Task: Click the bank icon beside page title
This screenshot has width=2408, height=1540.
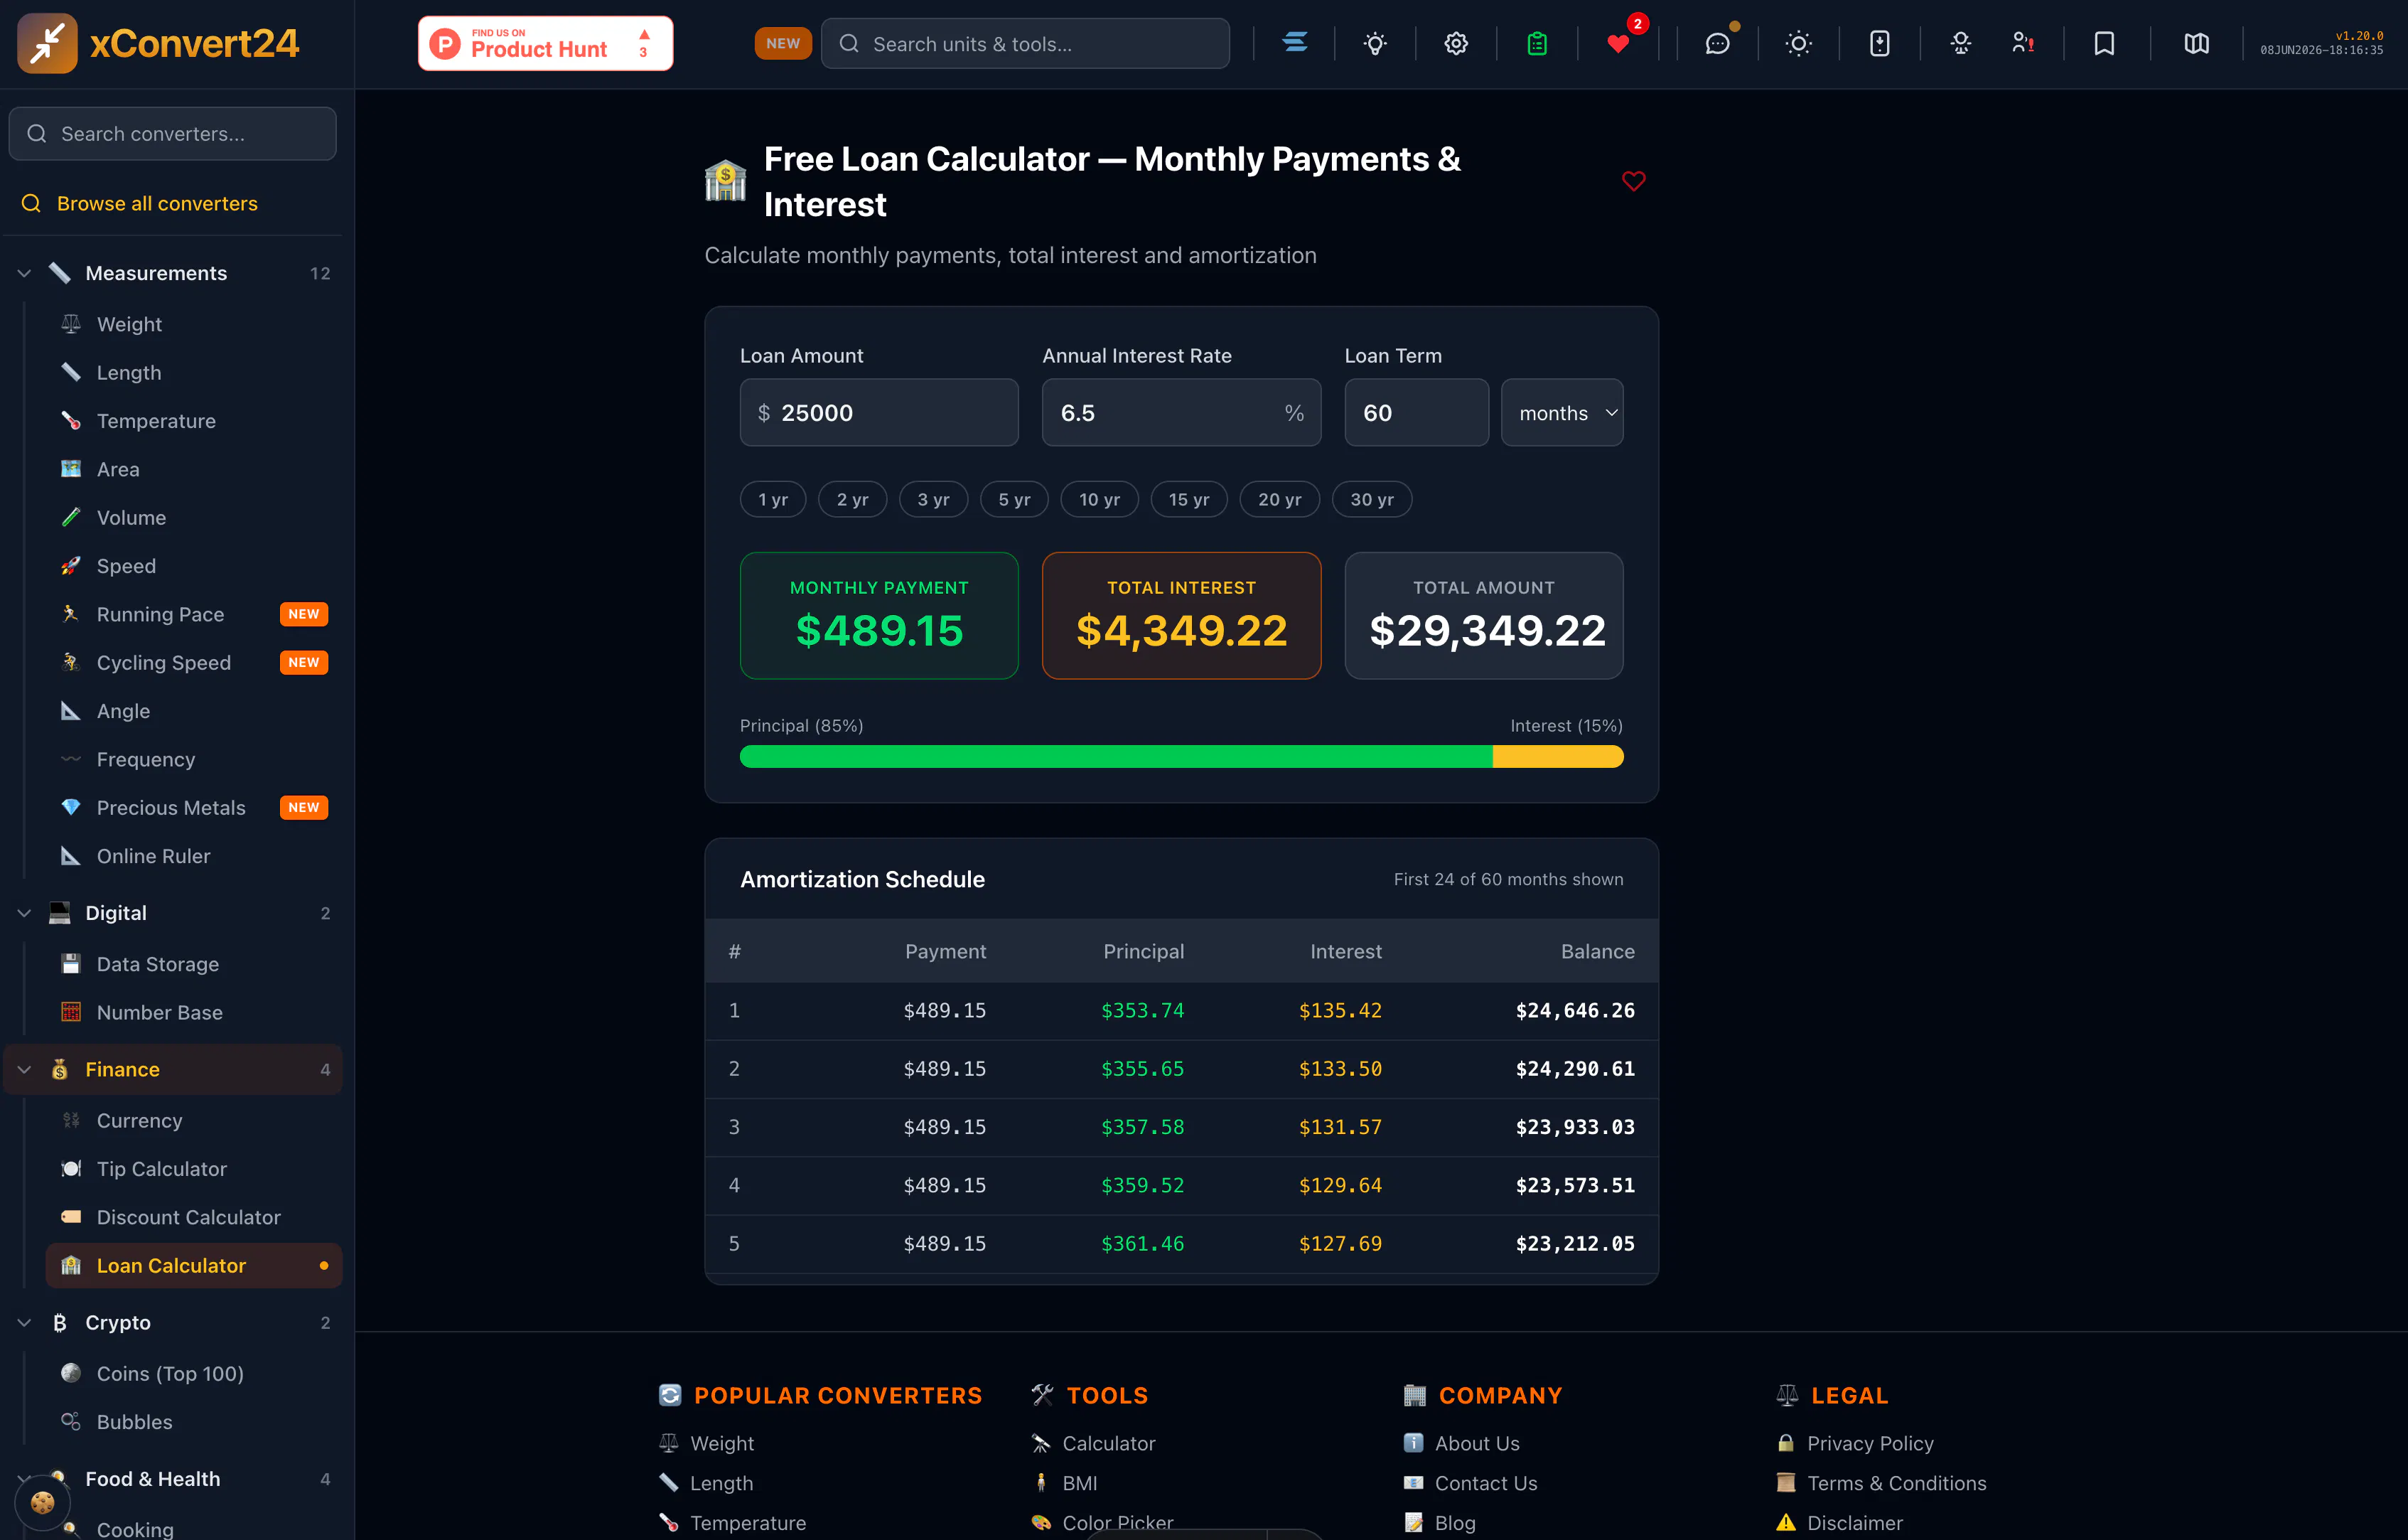Action: 725,181
